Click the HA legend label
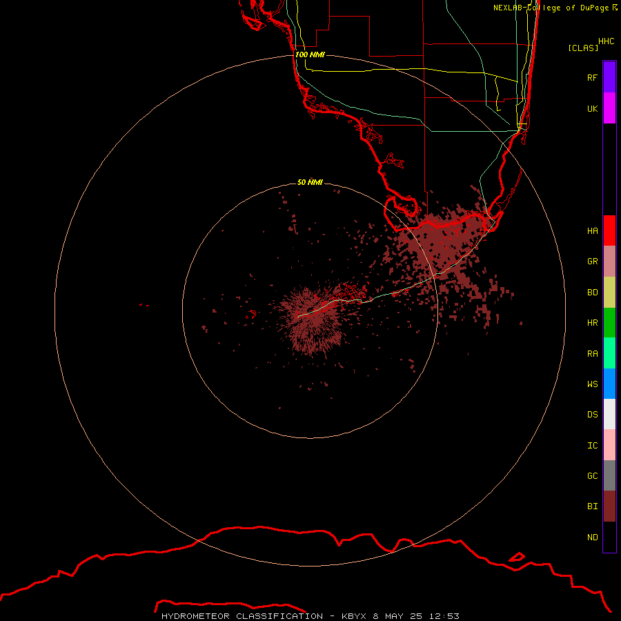621x621 pixels. coord(593,231)
